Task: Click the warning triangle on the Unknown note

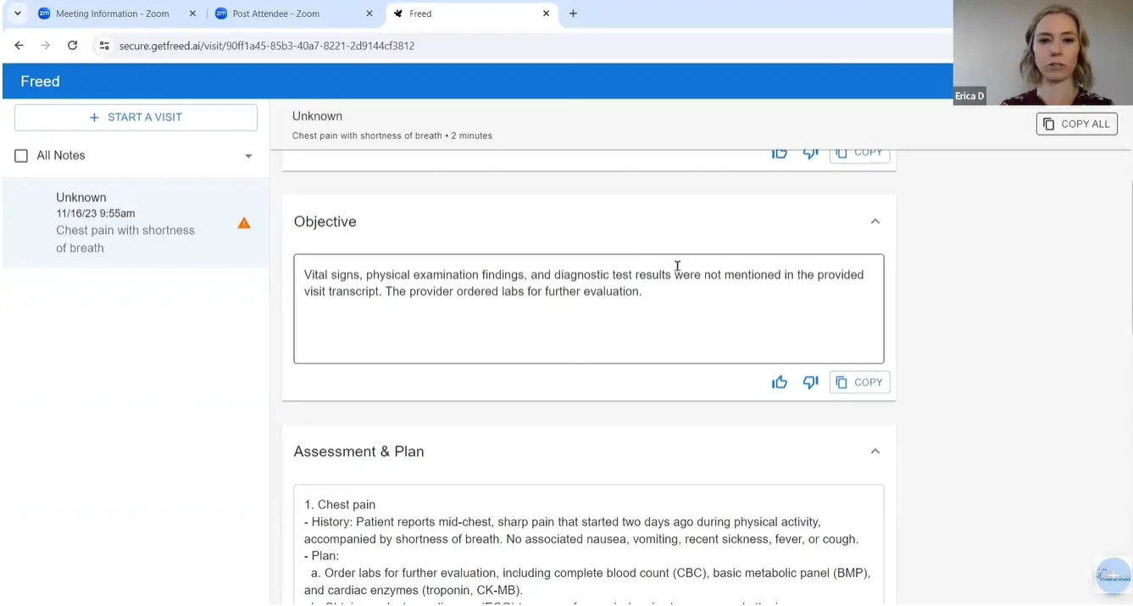Action: pos(243,223)
